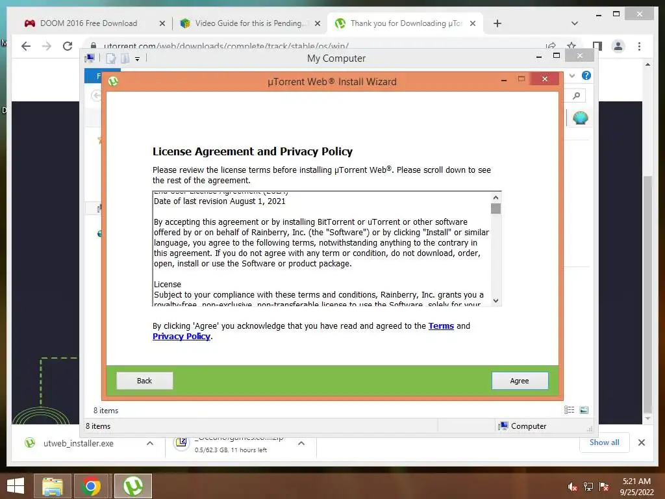The height and width of the screenshot is (499, 665).
Task: Select Thank you for Downloading uTorrent tab
Action: point(406,23)
